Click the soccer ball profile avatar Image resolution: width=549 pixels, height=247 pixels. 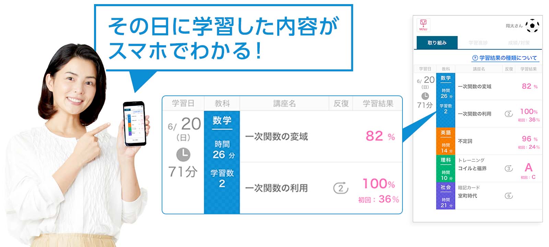(532, 25)
